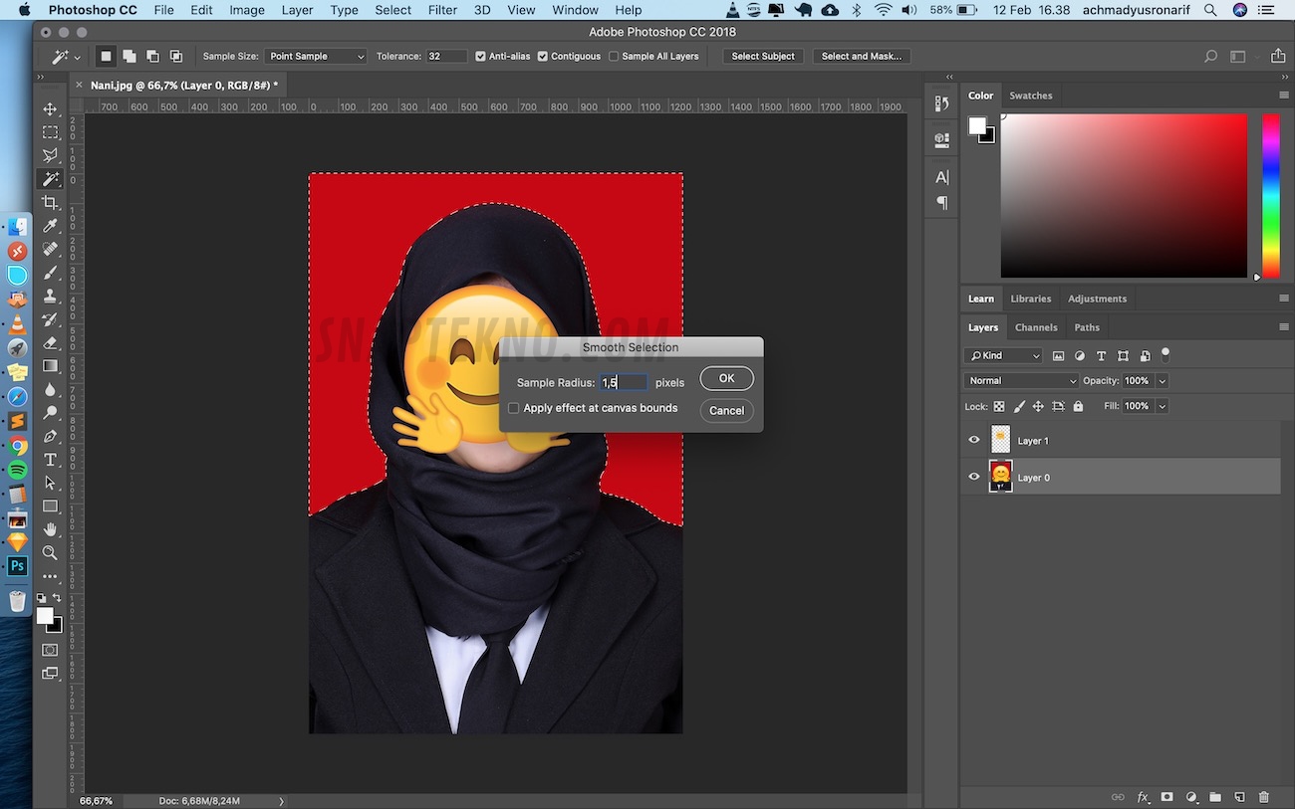This screenshot has width=1295, height=809.
Task: Select the Dodge tool
Action: pyautogui.click(x=50, y=413)
